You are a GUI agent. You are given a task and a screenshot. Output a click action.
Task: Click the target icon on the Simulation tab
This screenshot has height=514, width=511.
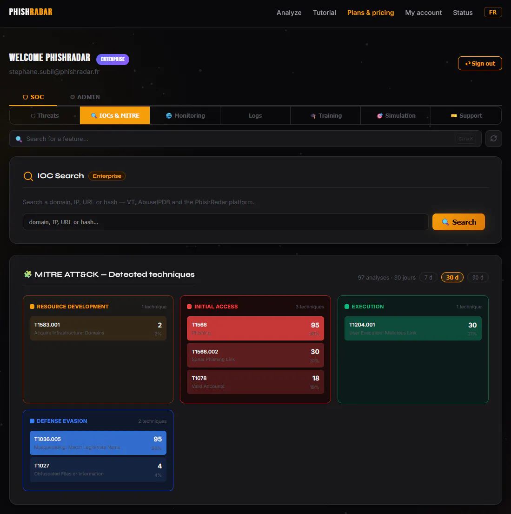pos(379,116)
